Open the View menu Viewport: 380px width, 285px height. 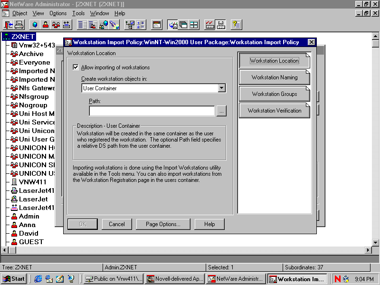pyautogui.click(x=38, y=13)
